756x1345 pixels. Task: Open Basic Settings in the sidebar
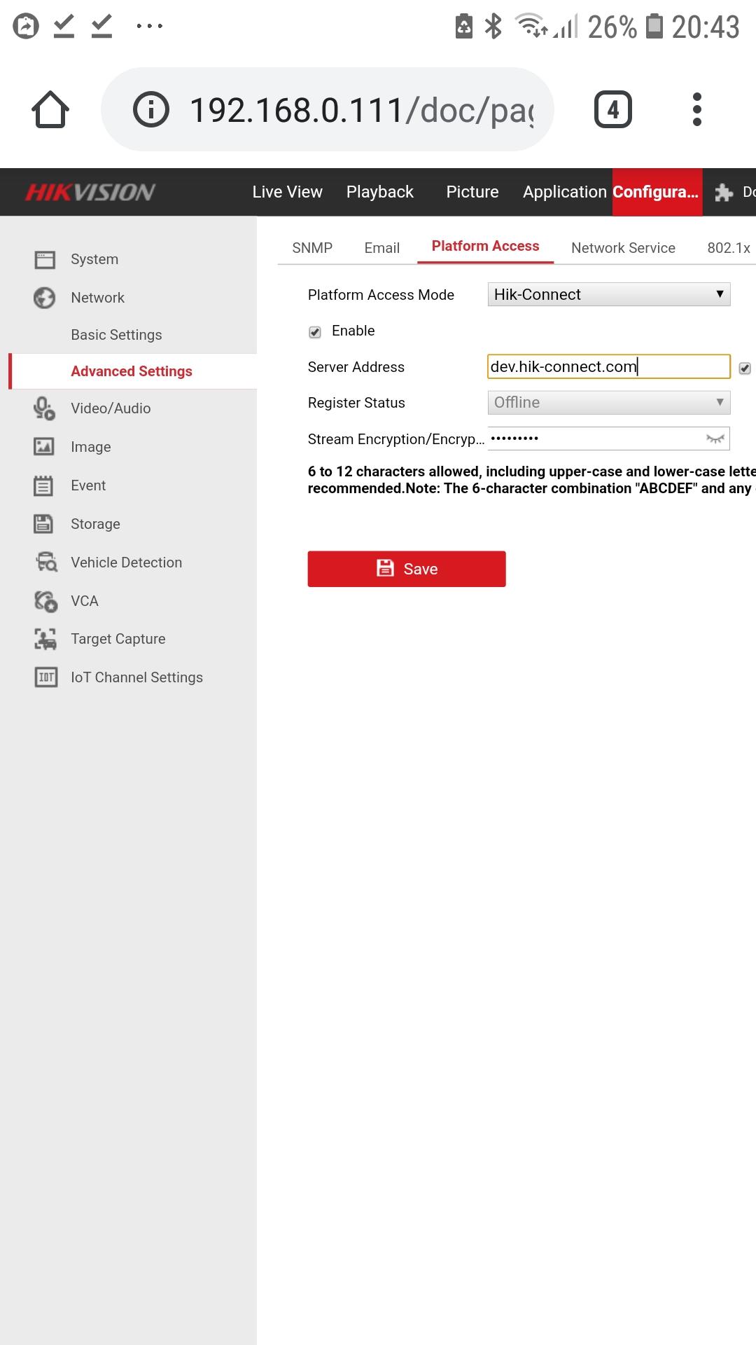tap(116, 335)
